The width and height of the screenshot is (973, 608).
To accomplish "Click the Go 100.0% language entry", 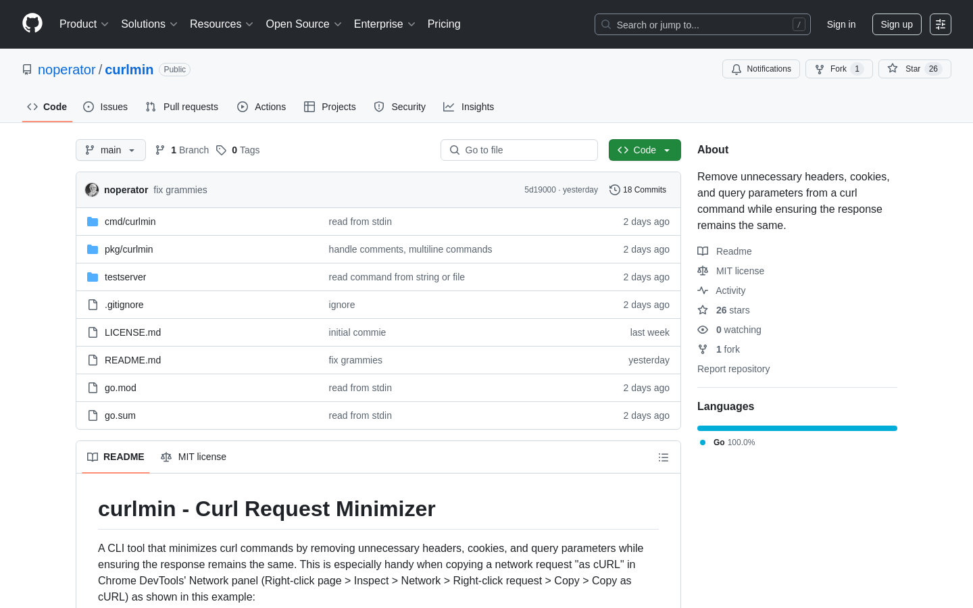I will (x=727, y=442).
